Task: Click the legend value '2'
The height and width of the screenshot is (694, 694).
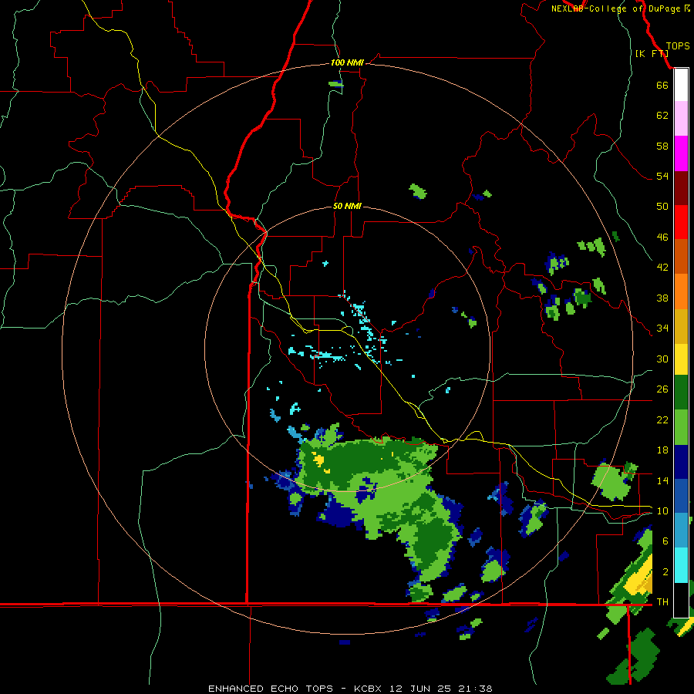Action: pyautogui.click(x=665, y=571)
